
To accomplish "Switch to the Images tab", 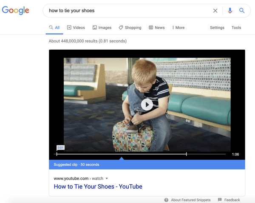I will click(x=102, y=28).
